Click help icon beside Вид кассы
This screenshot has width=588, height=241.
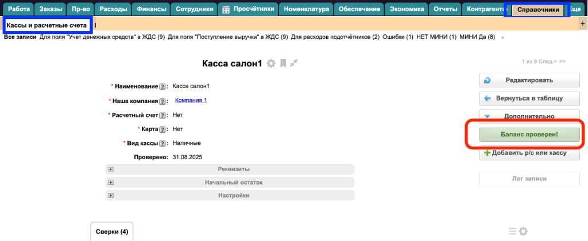click(x=163, y=143)
